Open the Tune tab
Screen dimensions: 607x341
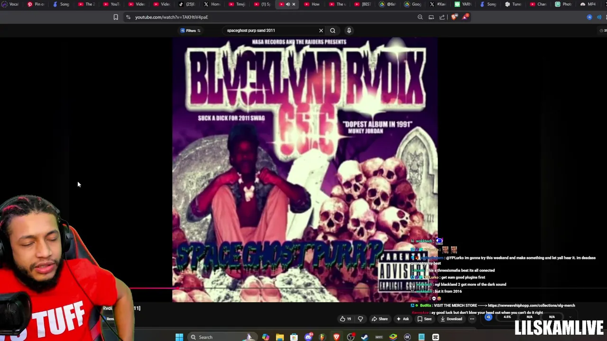click(x=513, y=4)
